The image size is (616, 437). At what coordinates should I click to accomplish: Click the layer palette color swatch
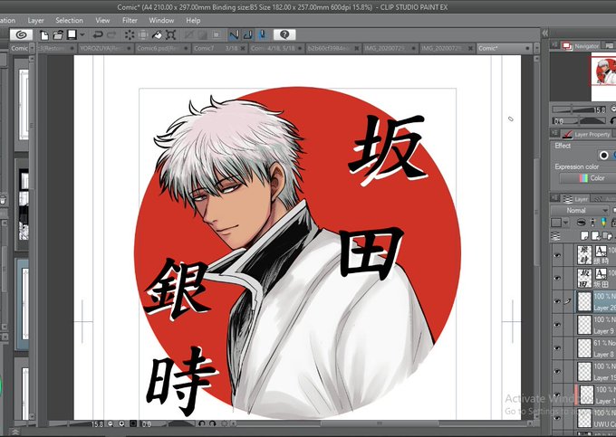[x=556, y=223]
